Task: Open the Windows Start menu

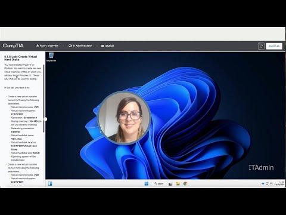Action: click(147, 183)
